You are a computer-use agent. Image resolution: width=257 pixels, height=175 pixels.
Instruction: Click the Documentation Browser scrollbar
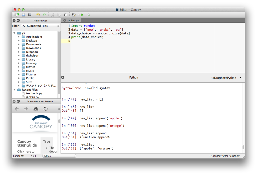pyautogui.click(x=59, y=121)
